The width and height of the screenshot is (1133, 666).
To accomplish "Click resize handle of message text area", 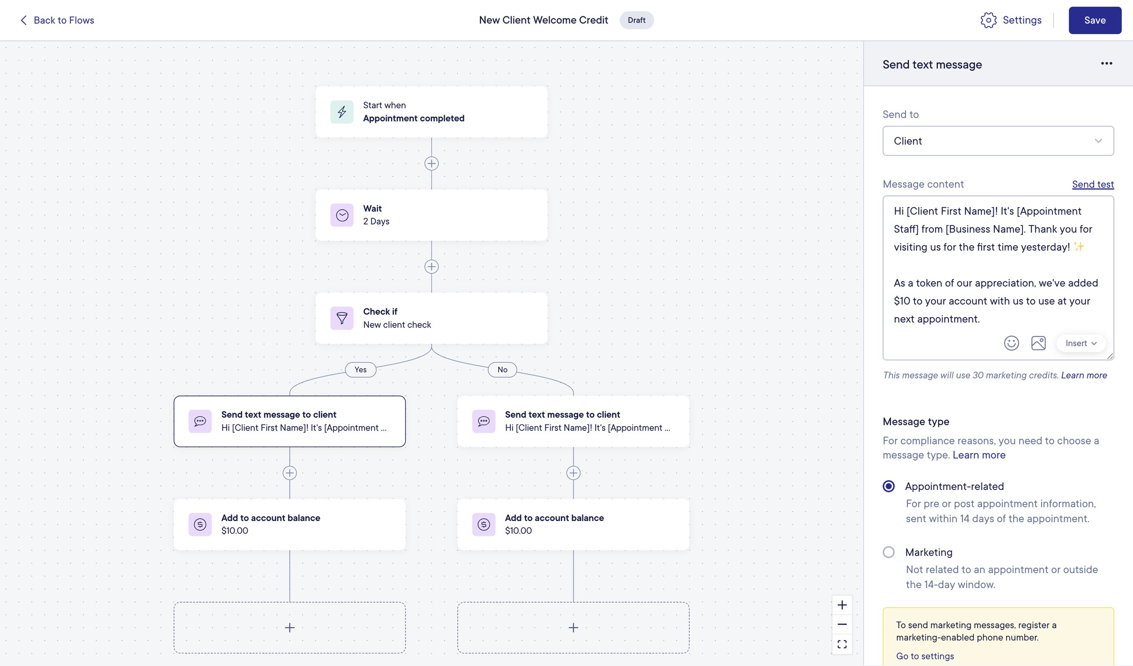I will tap(1110, 356).
